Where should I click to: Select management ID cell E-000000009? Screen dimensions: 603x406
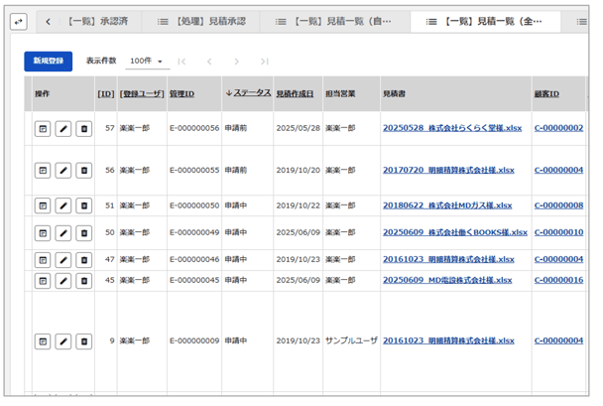pyautogui.click(x=194, y=340)
